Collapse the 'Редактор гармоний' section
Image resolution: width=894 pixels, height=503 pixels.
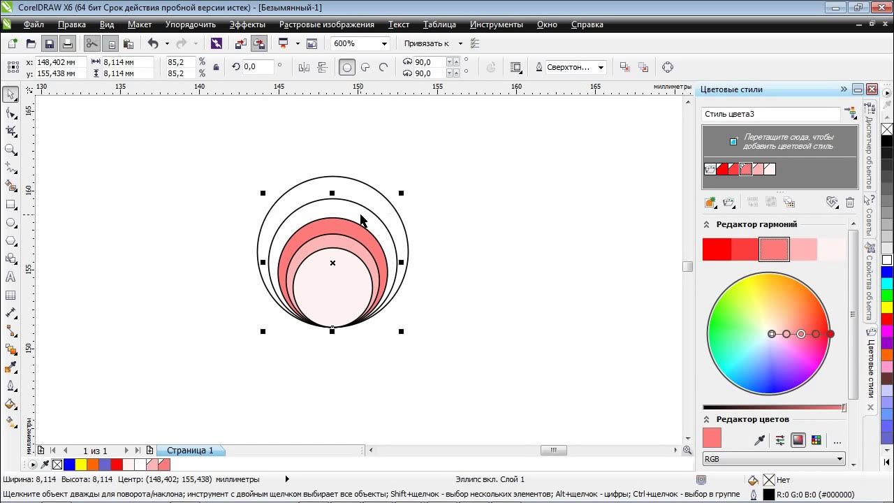point(706,224)
